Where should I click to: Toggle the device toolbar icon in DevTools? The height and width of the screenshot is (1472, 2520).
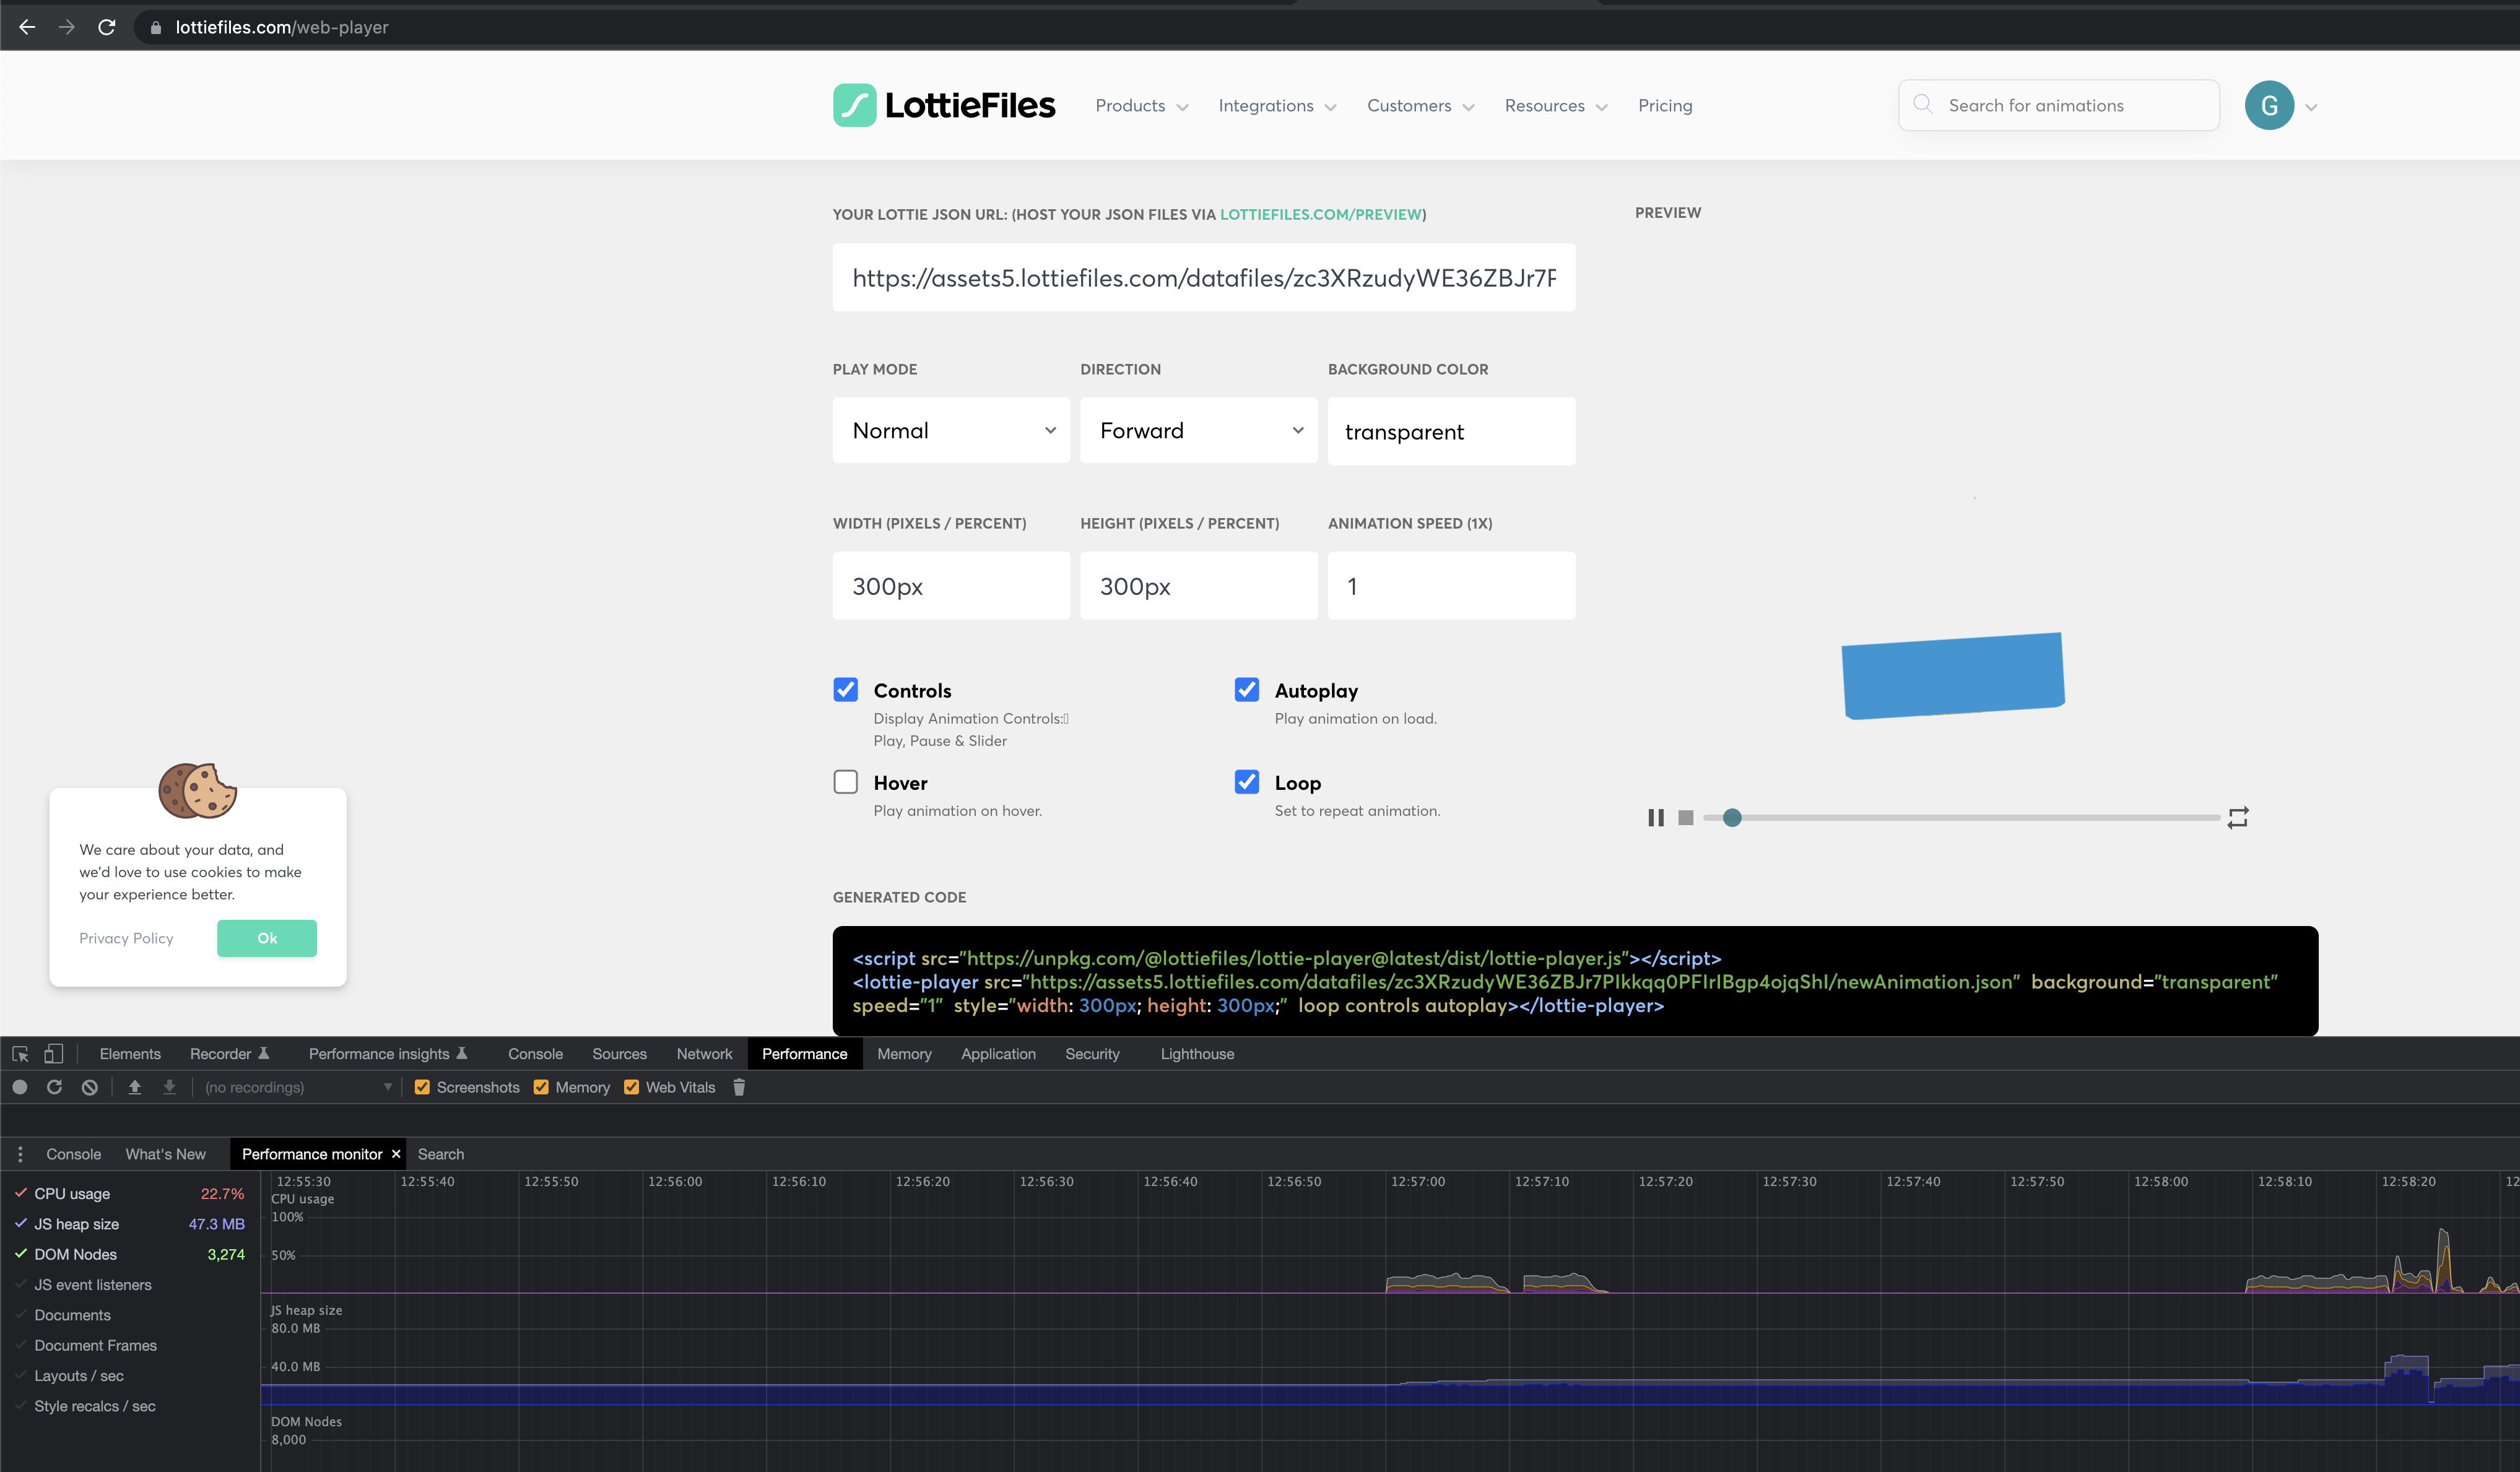click(54, 1053)
